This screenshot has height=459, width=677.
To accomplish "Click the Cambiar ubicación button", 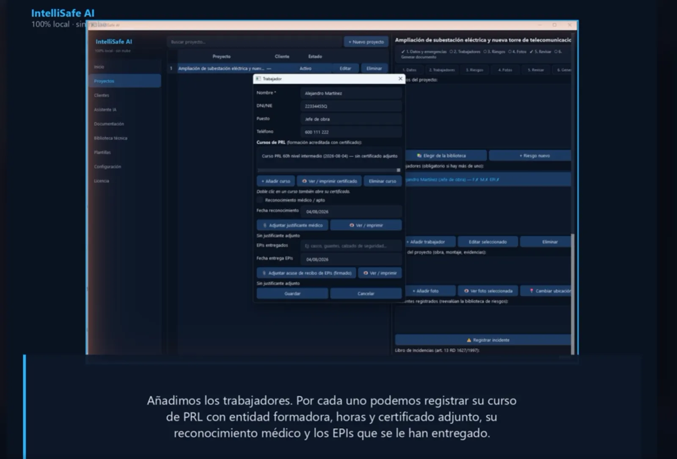I will tap(545, 291).
